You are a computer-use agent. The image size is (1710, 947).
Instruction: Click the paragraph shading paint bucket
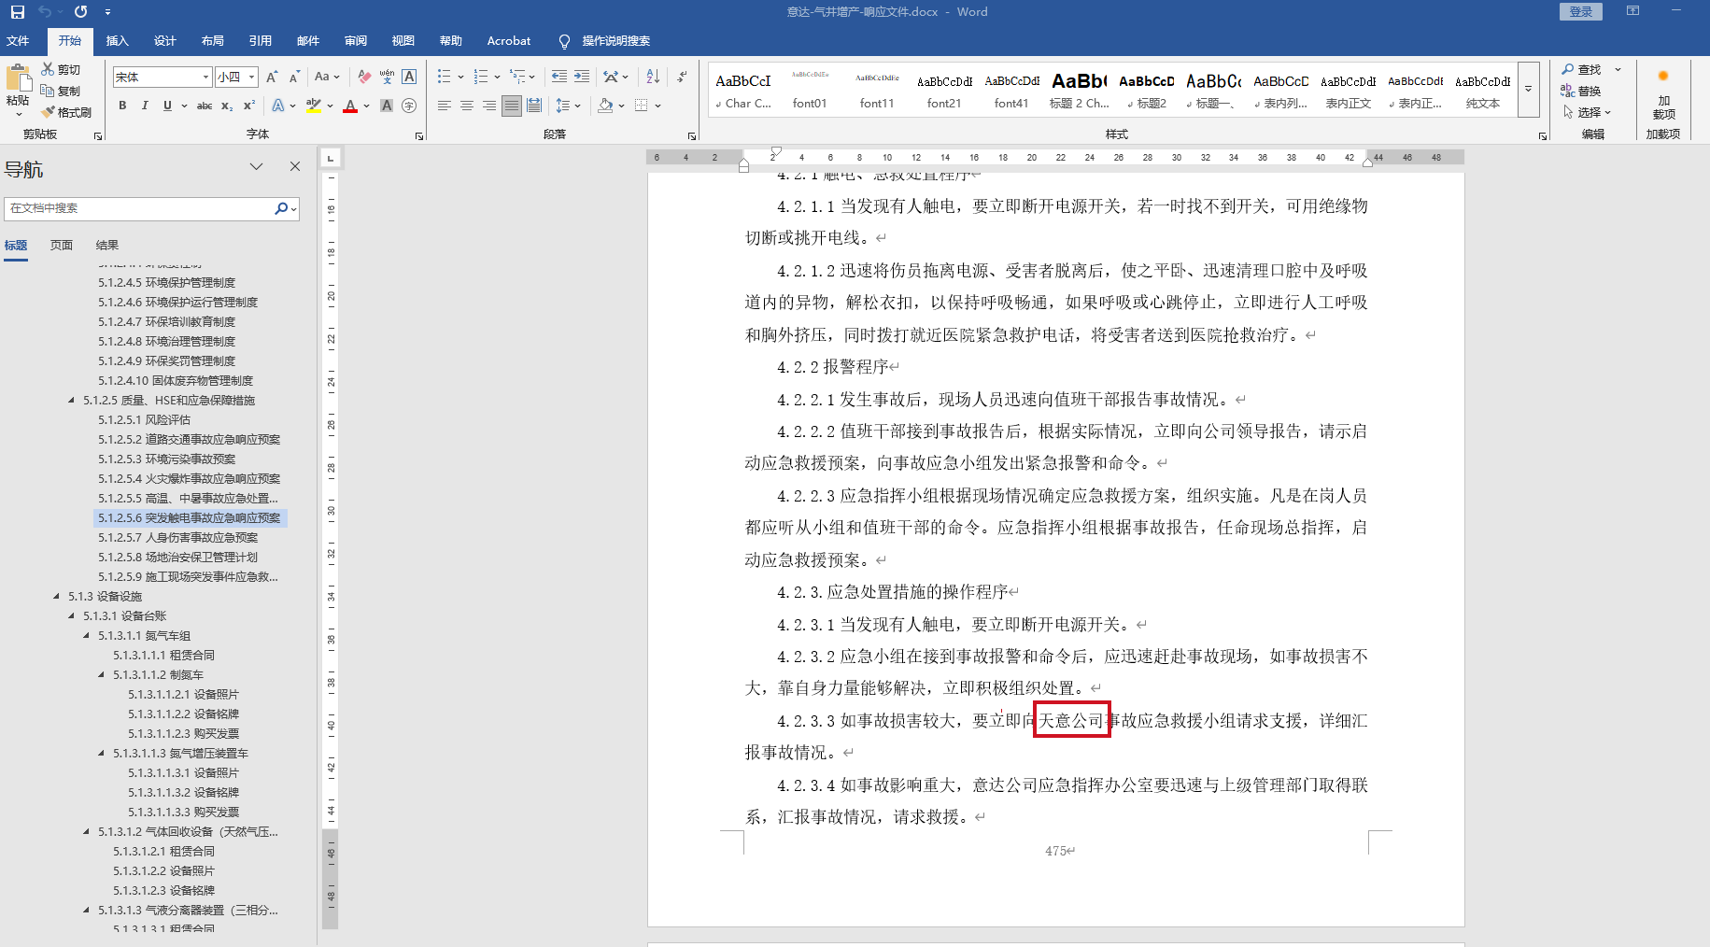pyautogui.click(x=605, y=106)
